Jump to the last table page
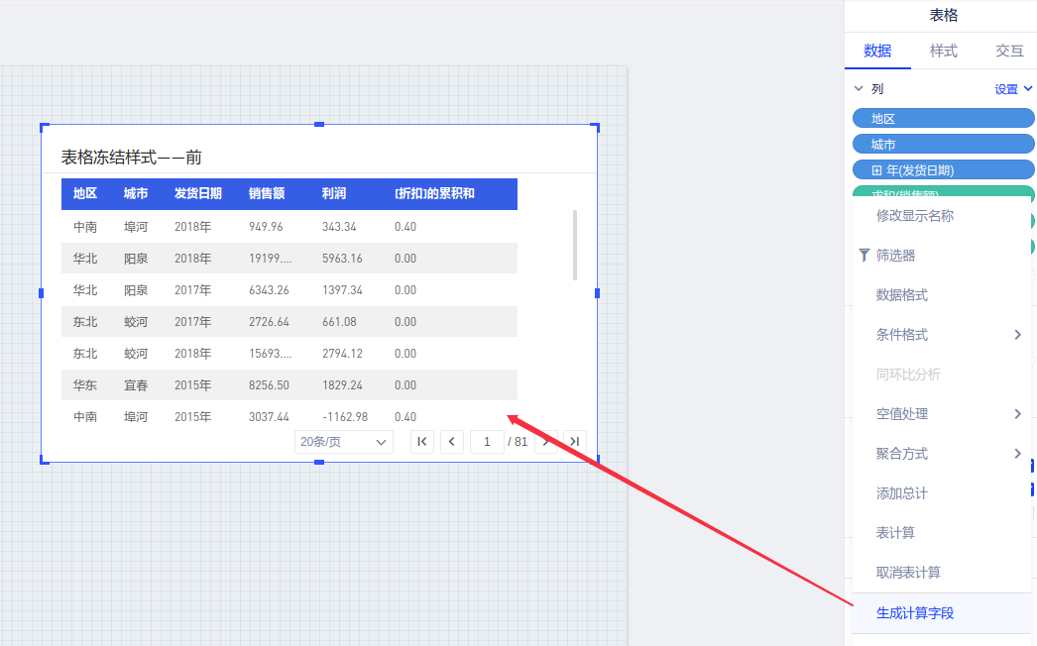This screenshot has height=646, width=1037. (575, 442)
